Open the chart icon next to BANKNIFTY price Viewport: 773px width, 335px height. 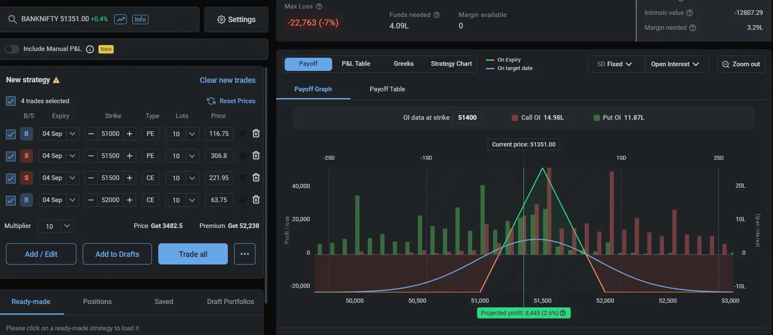120,19
